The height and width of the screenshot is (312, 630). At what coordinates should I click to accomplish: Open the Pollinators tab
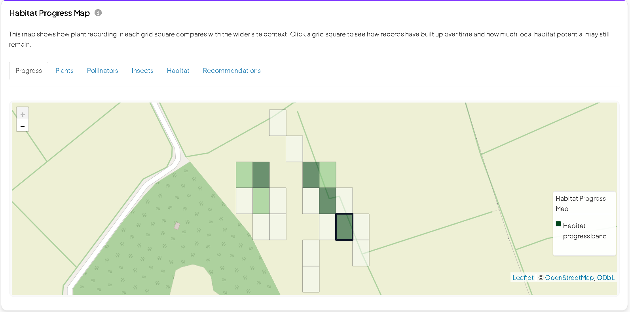(102, 70)
